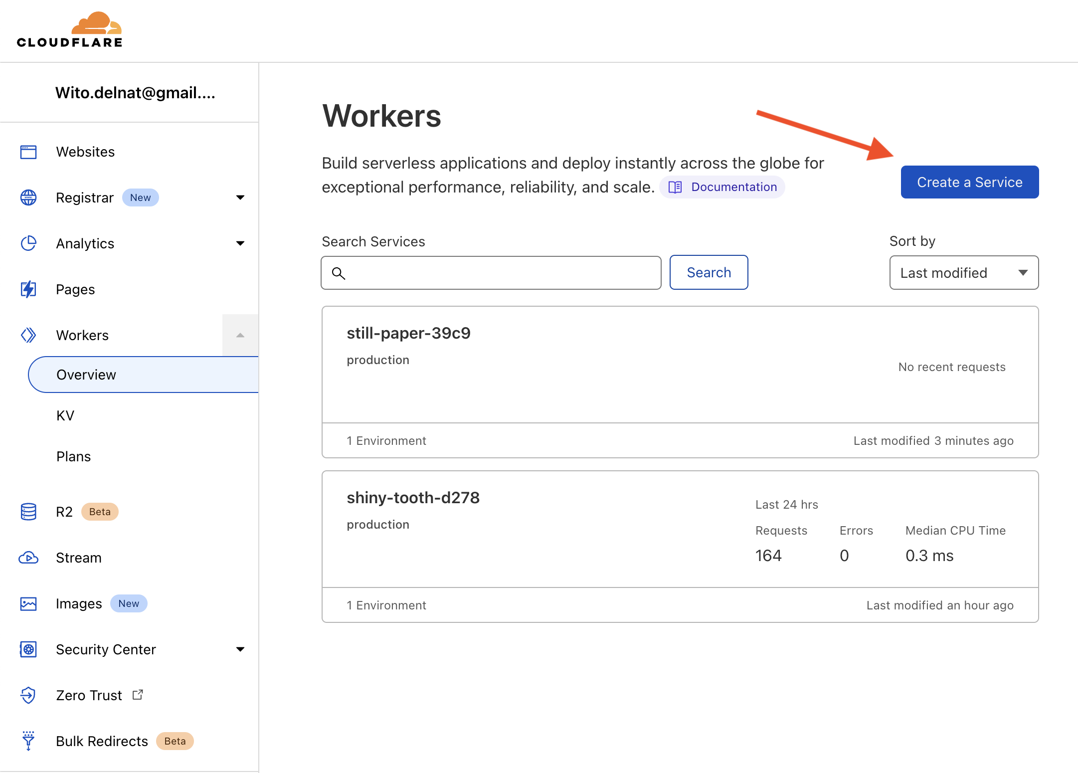The width and height of the screenshot is (1078, 773).
Task: Click 'Last modified an hour ago' text
Action: pos(940,605)
